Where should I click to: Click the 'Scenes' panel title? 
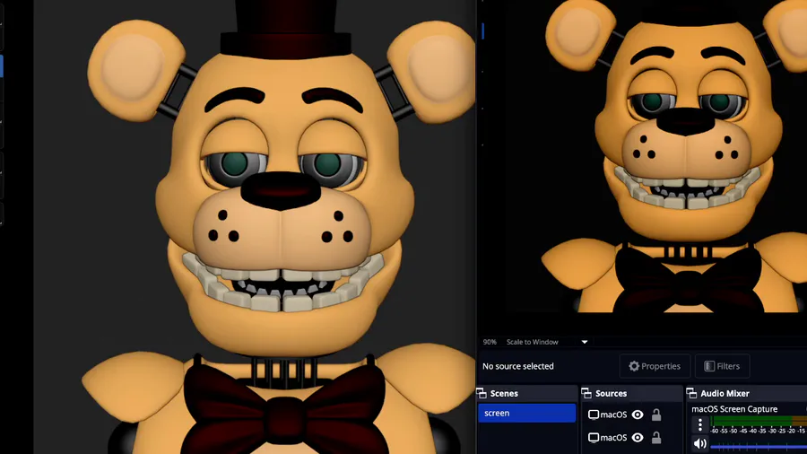[x=504, y=393]
